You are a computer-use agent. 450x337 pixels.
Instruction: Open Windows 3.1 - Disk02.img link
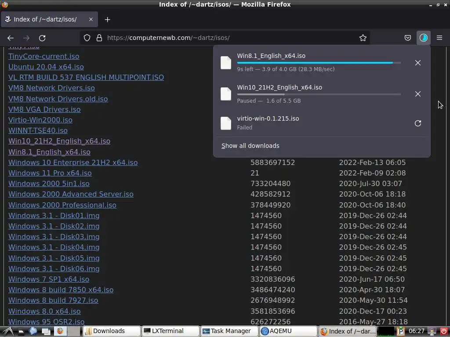(54, 226)
